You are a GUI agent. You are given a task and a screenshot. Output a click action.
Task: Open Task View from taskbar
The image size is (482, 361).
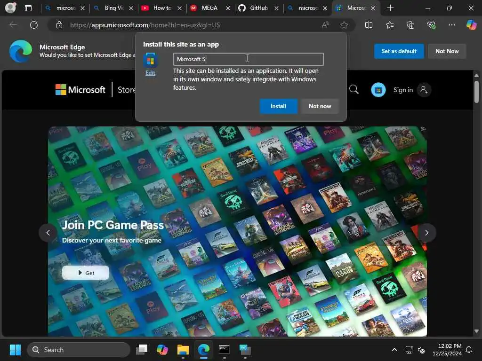pos(142,350)
